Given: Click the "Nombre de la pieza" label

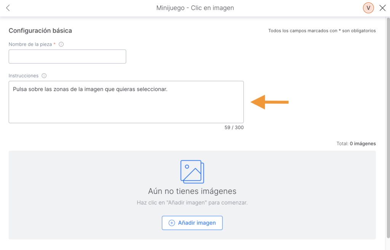Looking at the screenshot, I should (30, 44).
